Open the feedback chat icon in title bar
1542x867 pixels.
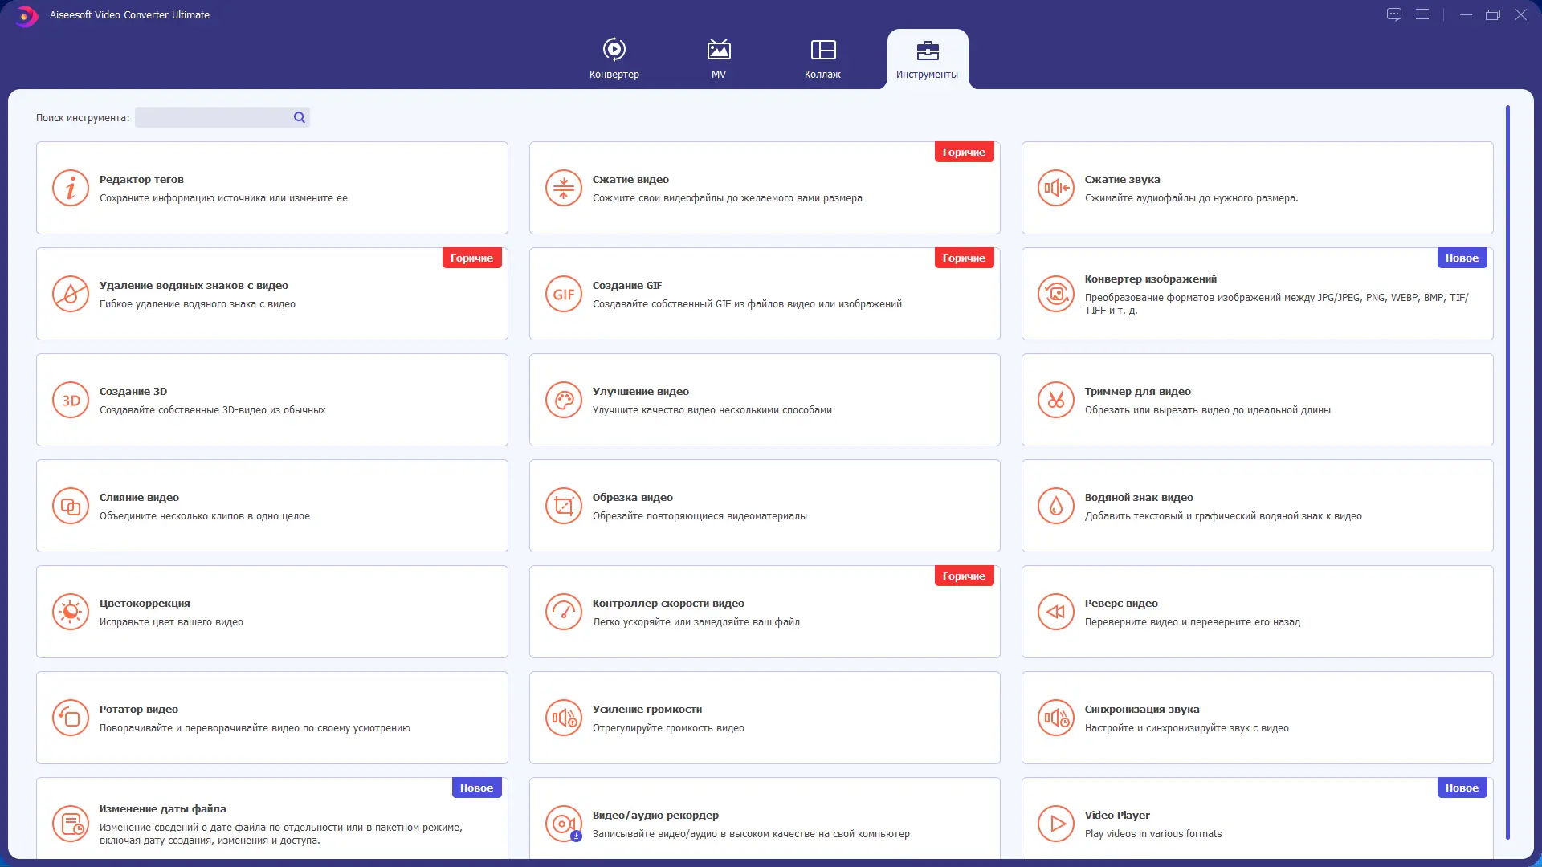pyautogui.click(x=1394, y=15)
